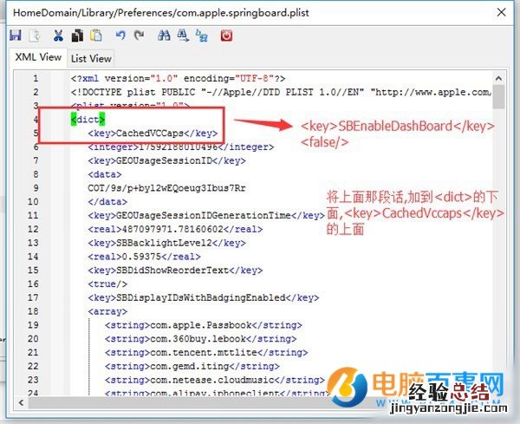The image size is (520, 424).
Task: Click the SBBacklightLevel2 key line
Action: click(x=166, y=243)
